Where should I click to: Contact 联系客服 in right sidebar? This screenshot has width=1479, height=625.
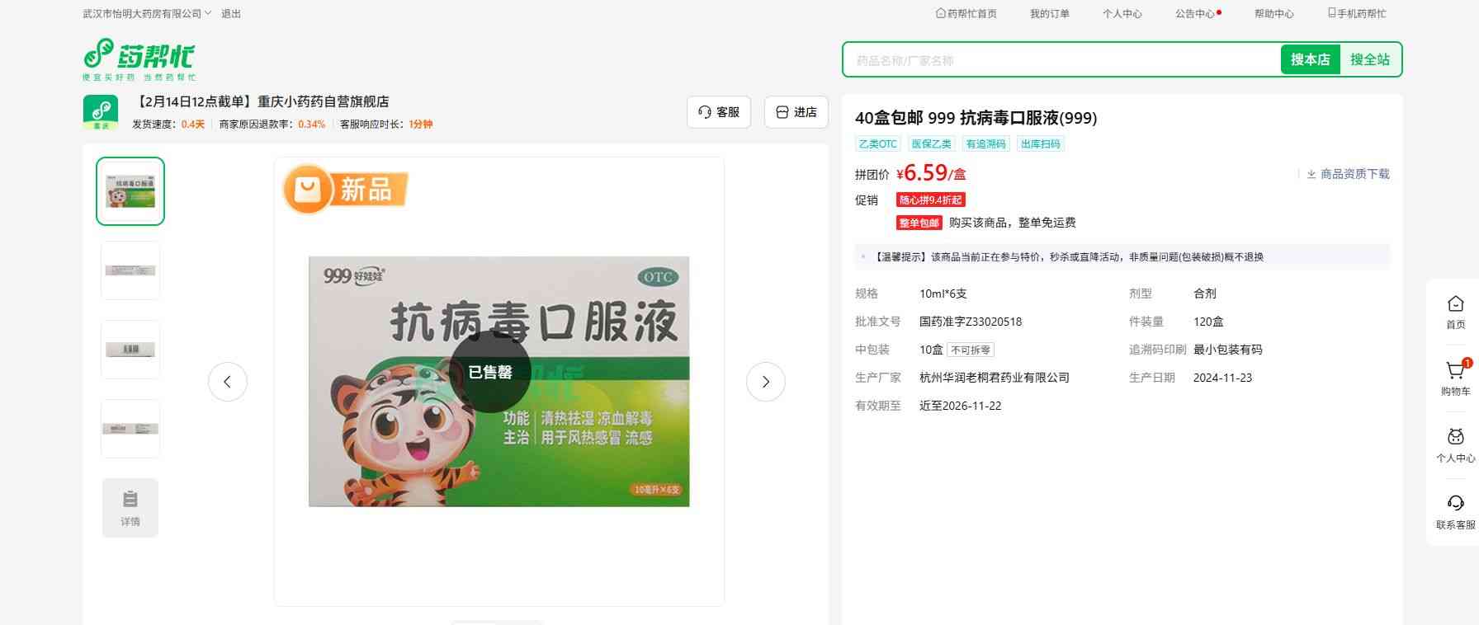(1455, 511)
